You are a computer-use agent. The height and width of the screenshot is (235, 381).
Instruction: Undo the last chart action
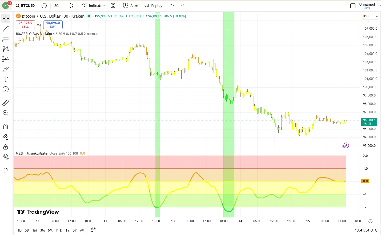[x=173, y=6]
